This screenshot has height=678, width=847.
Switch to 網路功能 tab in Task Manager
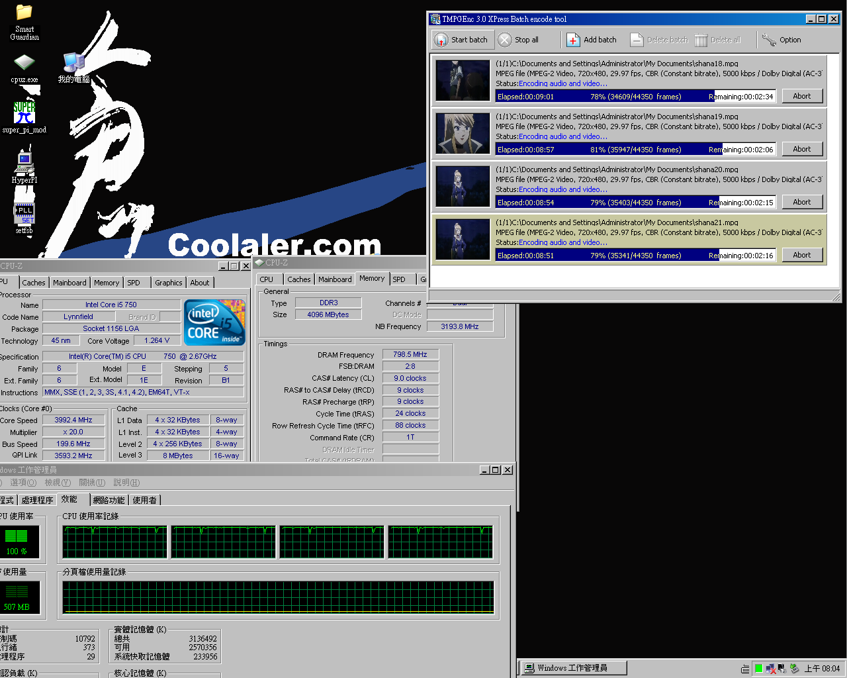[x=109, y=500]
